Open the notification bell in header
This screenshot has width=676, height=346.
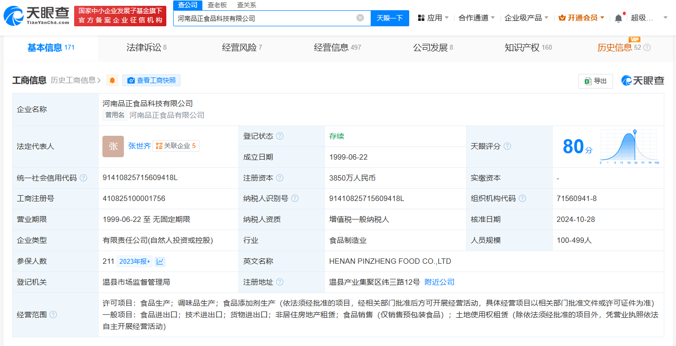pos(618,18)
